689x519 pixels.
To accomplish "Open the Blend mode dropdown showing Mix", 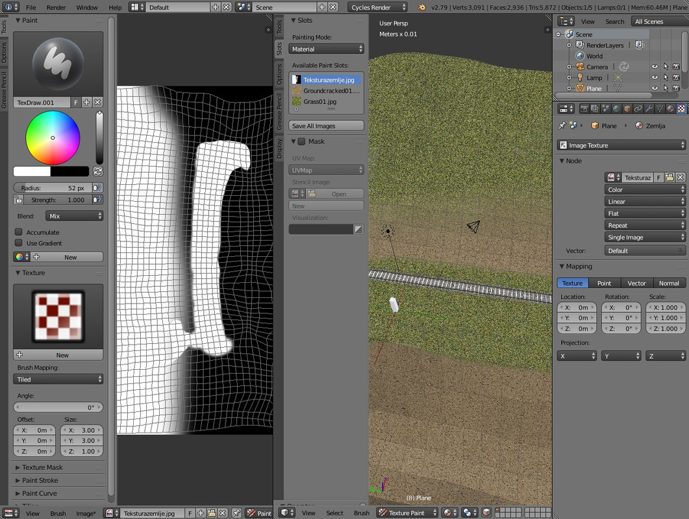I will tap(74, 215).
